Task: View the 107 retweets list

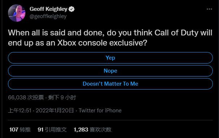Action: (20, 129)
